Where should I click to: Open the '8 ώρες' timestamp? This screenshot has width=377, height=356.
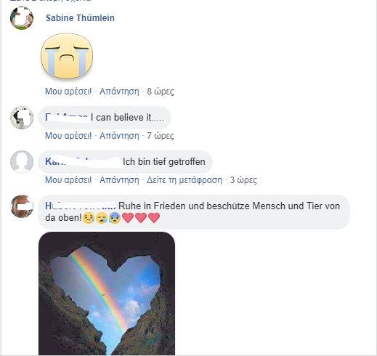pos(161,92)
